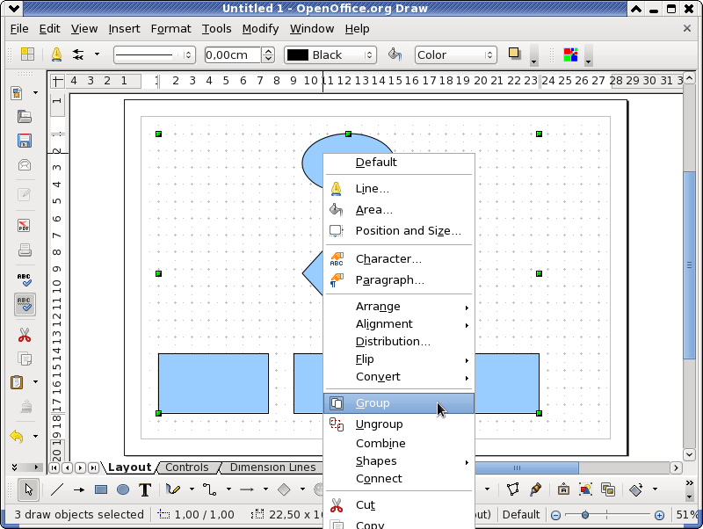Viewport: 703px width, 529px height.
Task: Toggle the Points edit mode icon
Action: tap(512, 489)
